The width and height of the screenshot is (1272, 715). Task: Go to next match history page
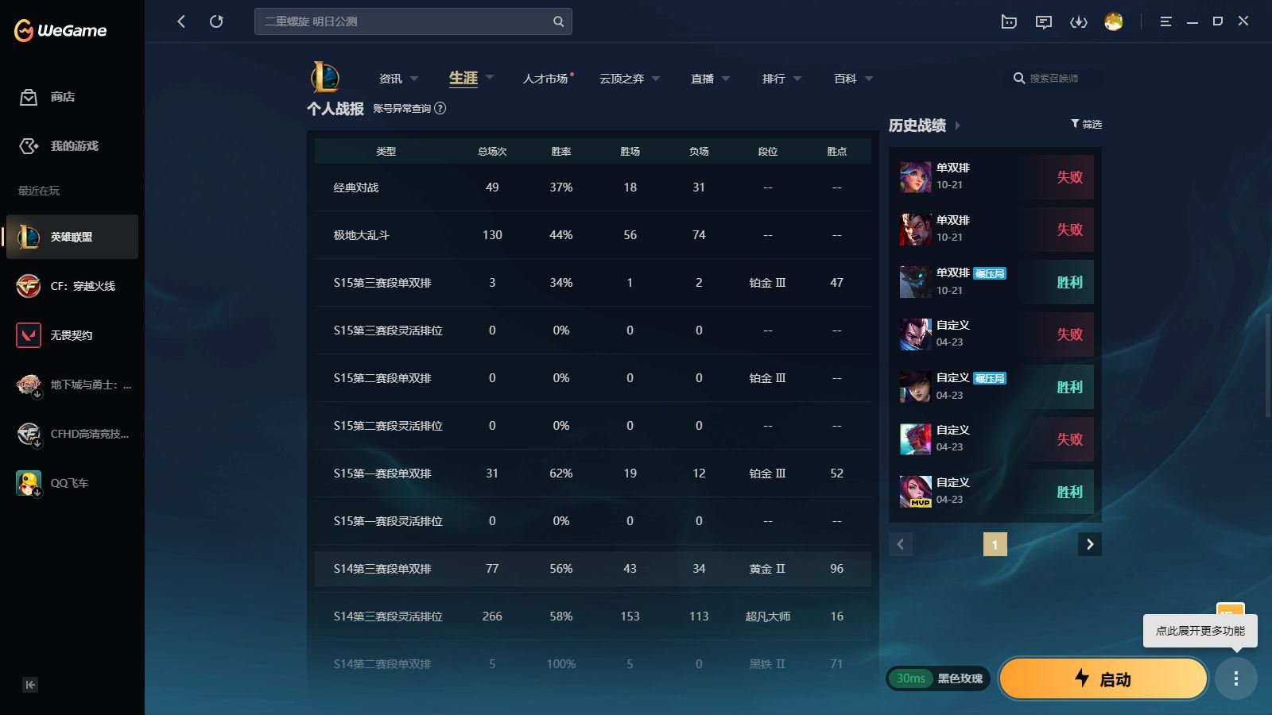pos(1089,544)
